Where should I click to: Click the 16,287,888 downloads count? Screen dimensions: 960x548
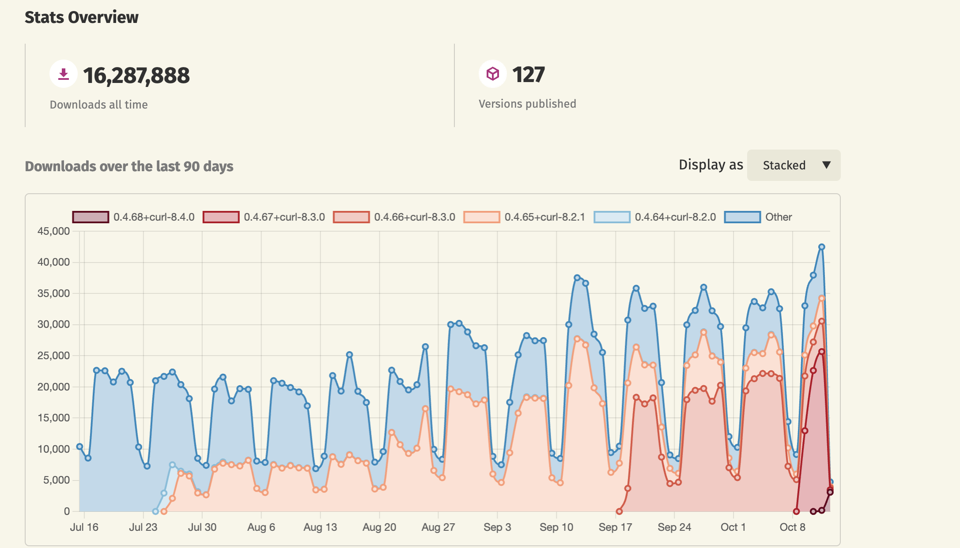tap(136, 75)
